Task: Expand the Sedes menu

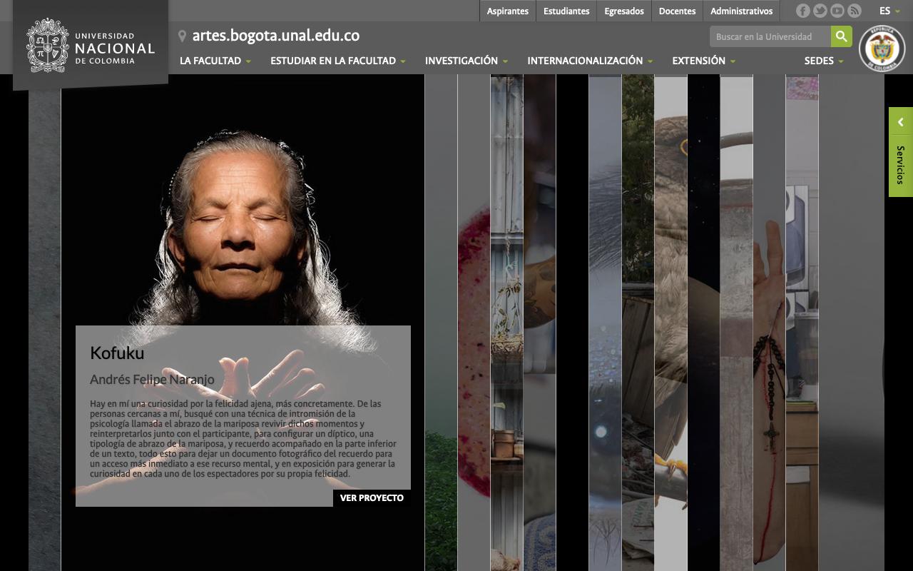Action: click(x=824, y=61)
